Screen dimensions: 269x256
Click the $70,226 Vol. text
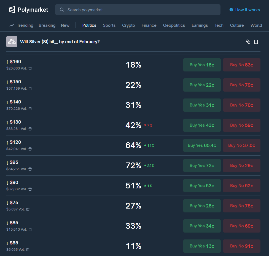click(x=17, y=108)
